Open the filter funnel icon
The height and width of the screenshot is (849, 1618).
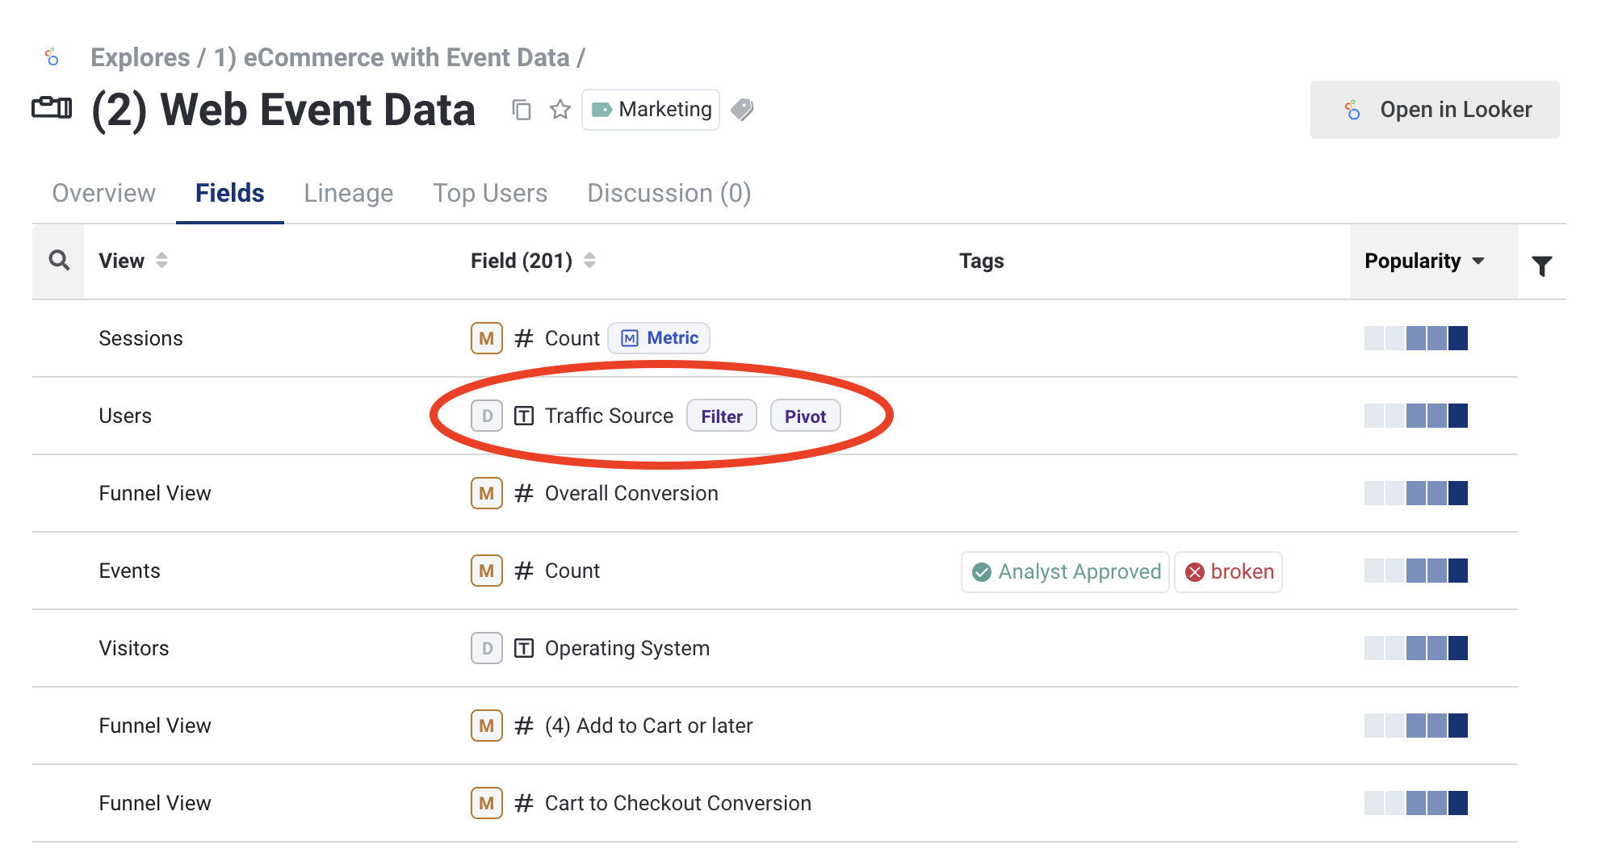1542,266
